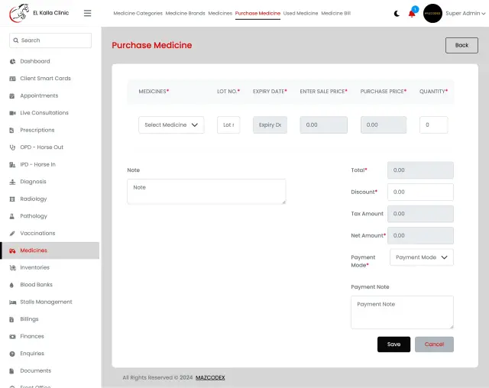Click the Payment Note text area
The image size is (489, 388).
(x=402, y=312)
